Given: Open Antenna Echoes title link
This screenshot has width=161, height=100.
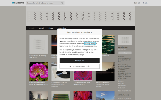Looking at the screenshot, I should click(102, 83).
